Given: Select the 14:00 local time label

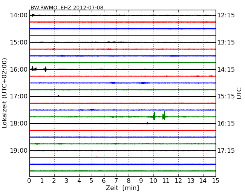Looking at the screenshot, I should (x=19, y=15).
